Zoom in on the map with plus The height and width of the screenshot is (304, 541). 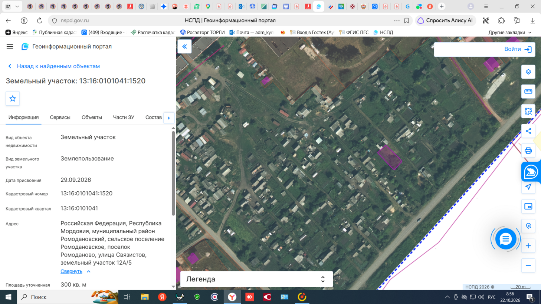tap(528, 246)
